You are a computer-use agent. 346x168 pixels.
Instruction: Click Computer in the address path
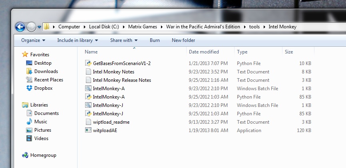(x=69, y=27)
